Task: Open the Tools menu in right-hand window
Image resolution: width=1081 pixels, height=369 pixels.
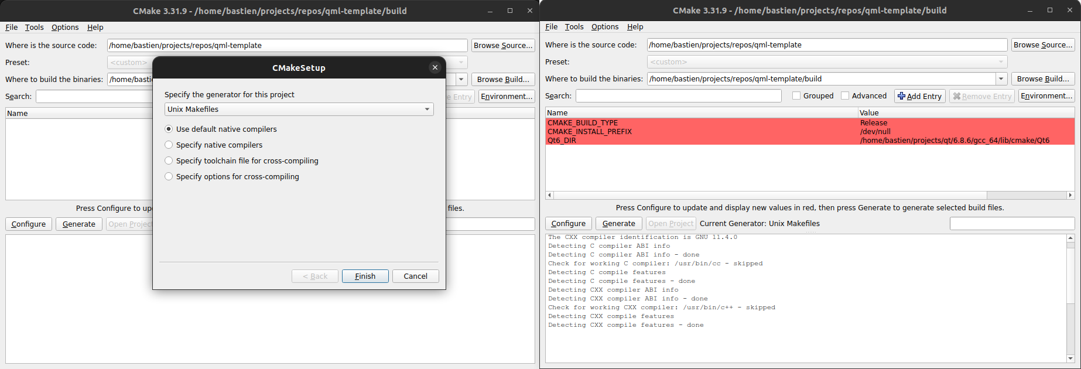Action: coord(574,26)
